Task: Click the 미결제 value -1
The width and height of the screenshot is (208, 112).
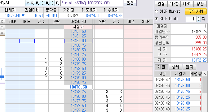Action: click(189, 26)
